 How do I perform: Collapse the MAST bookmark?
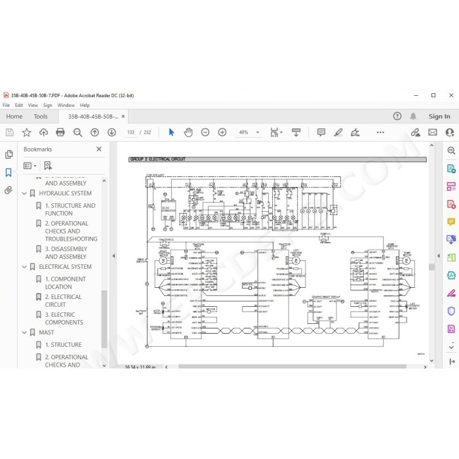pyautogui.click(x=24, y=332)
